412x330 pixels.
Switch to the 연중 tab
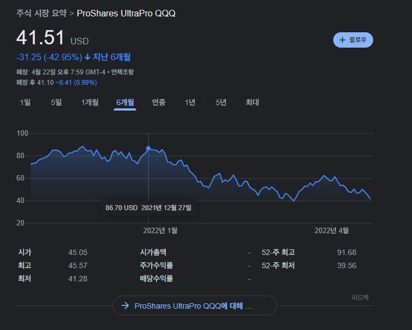point(159,102)
